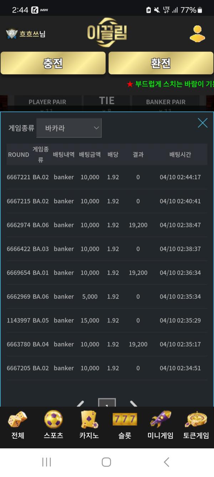
Task: Go to next history page arrow
Action: [x=134, y=404]
